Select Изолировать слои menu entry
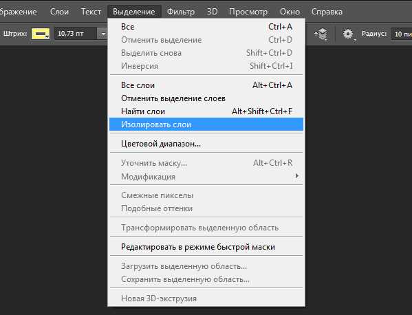412x315 pixels. click(x=206, y=124)
